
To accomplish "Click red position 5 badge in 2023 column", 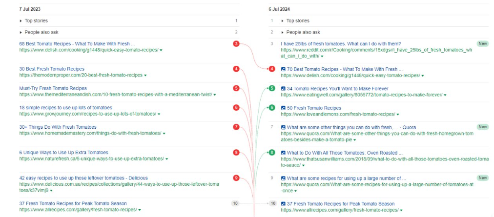I will coord(236,88).
